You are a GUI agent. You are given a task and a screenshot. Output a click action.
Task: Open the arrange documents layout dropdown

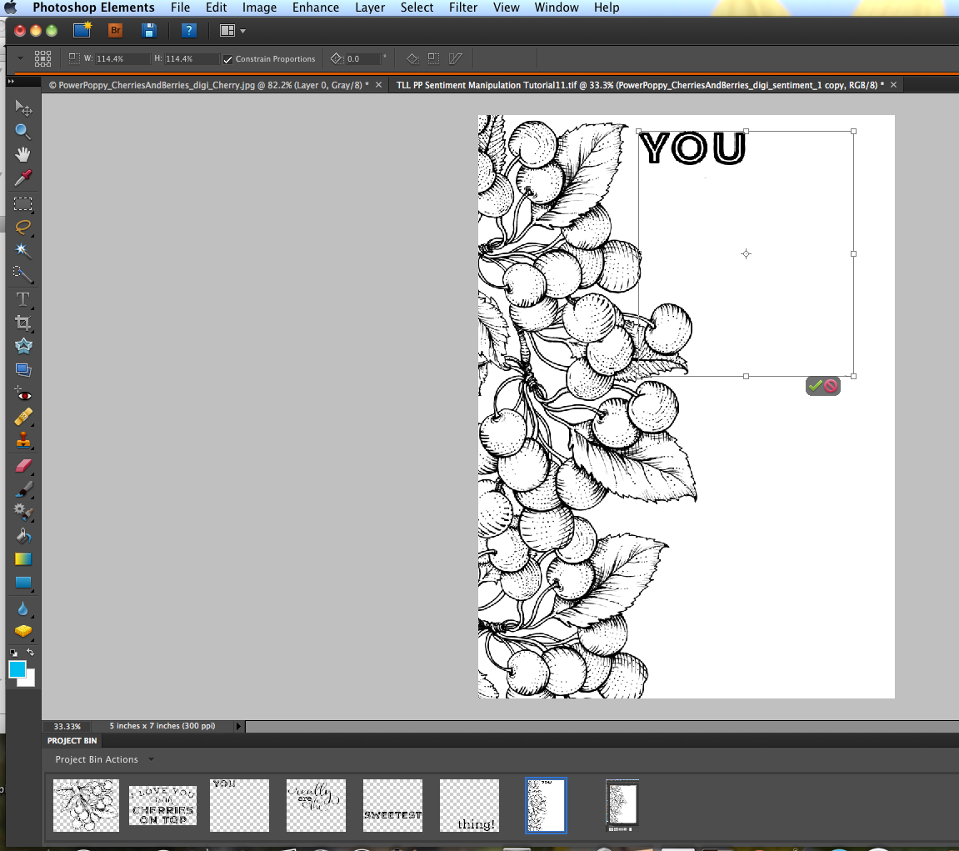[232, 31]
